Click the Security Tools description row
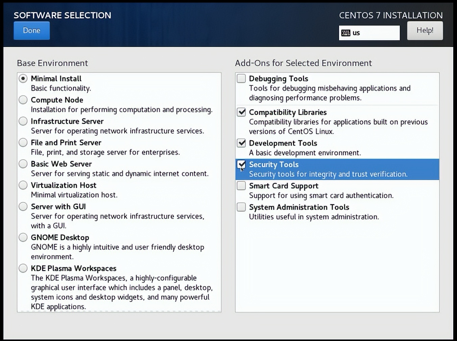Image resolution: width=457 pixels, height=341 pixels. coord(328,174)
